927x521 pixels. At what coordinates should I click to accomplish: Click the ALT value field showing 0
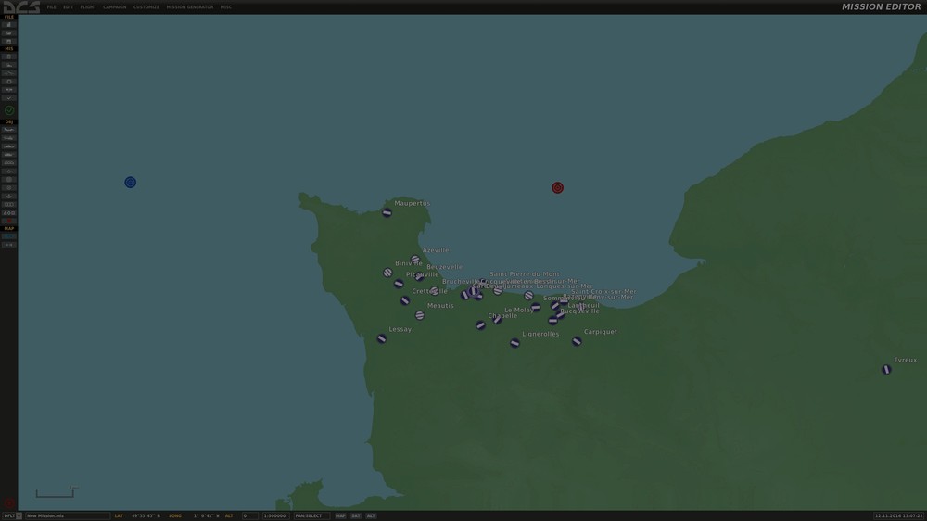coord(250,515)
